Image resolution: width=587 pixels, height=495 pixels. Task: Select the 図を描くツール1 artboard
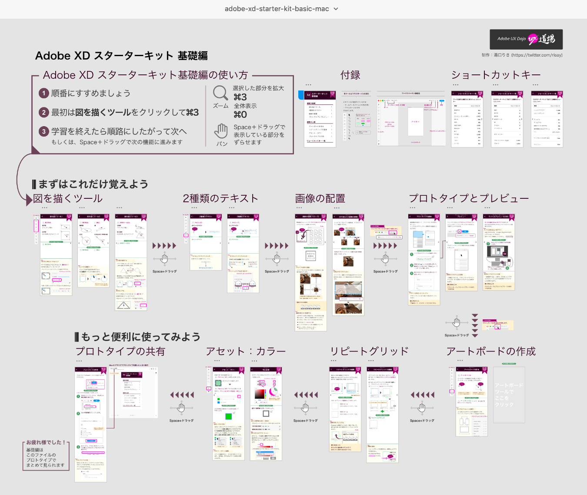coord(56,255)
